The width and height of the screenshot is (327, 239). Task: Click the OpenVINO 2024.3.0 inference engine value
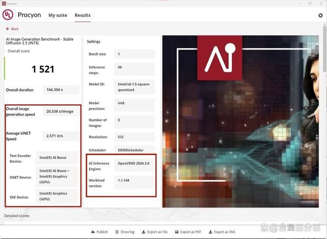(x=134, y=163)
